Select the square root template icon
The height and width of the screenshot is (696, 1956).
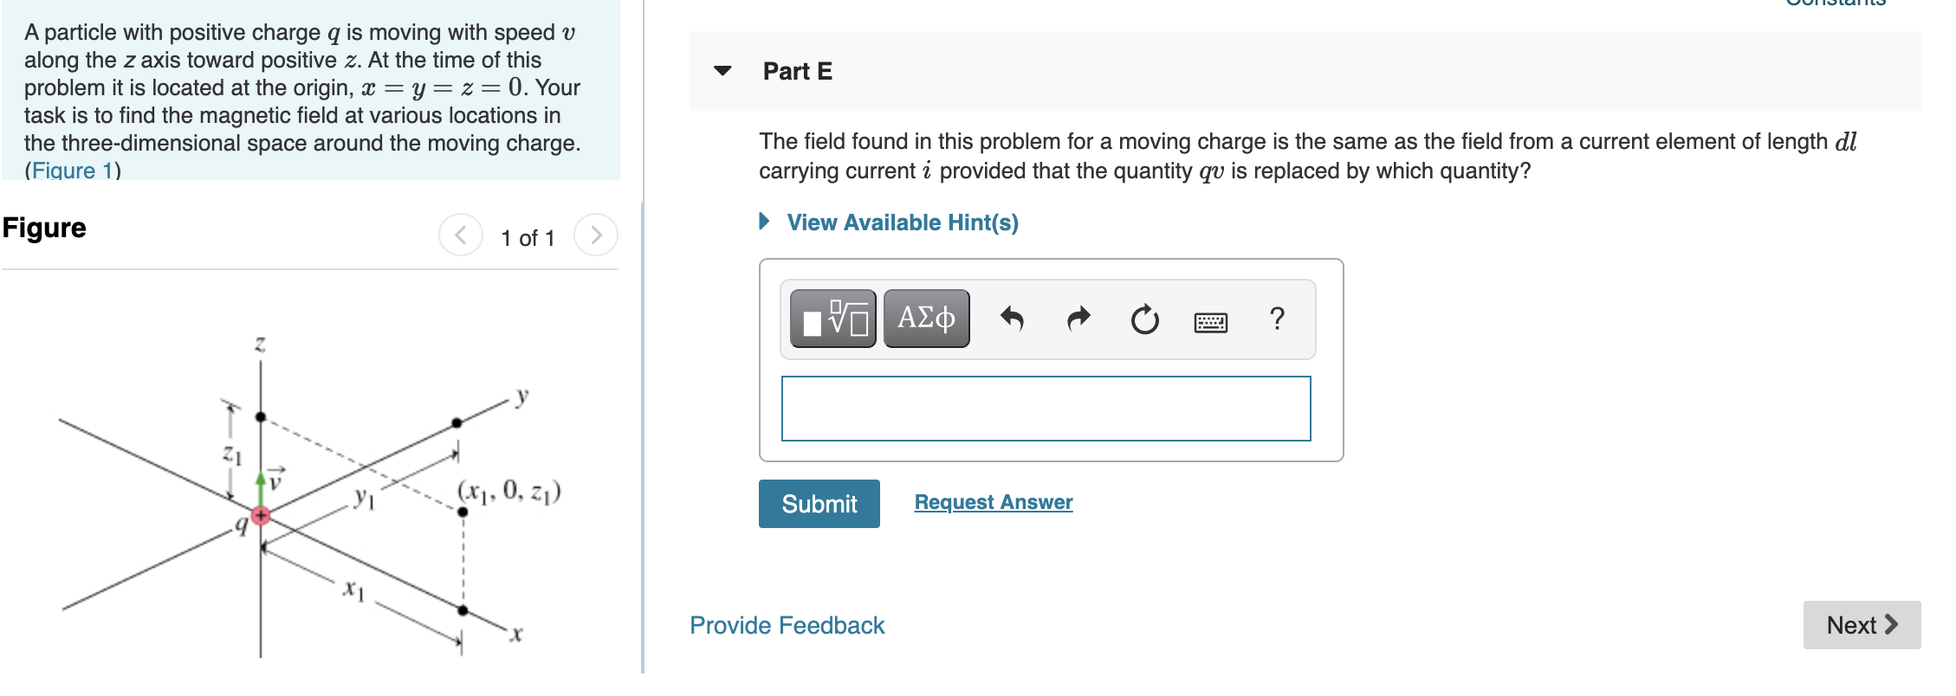click(833, 319)
